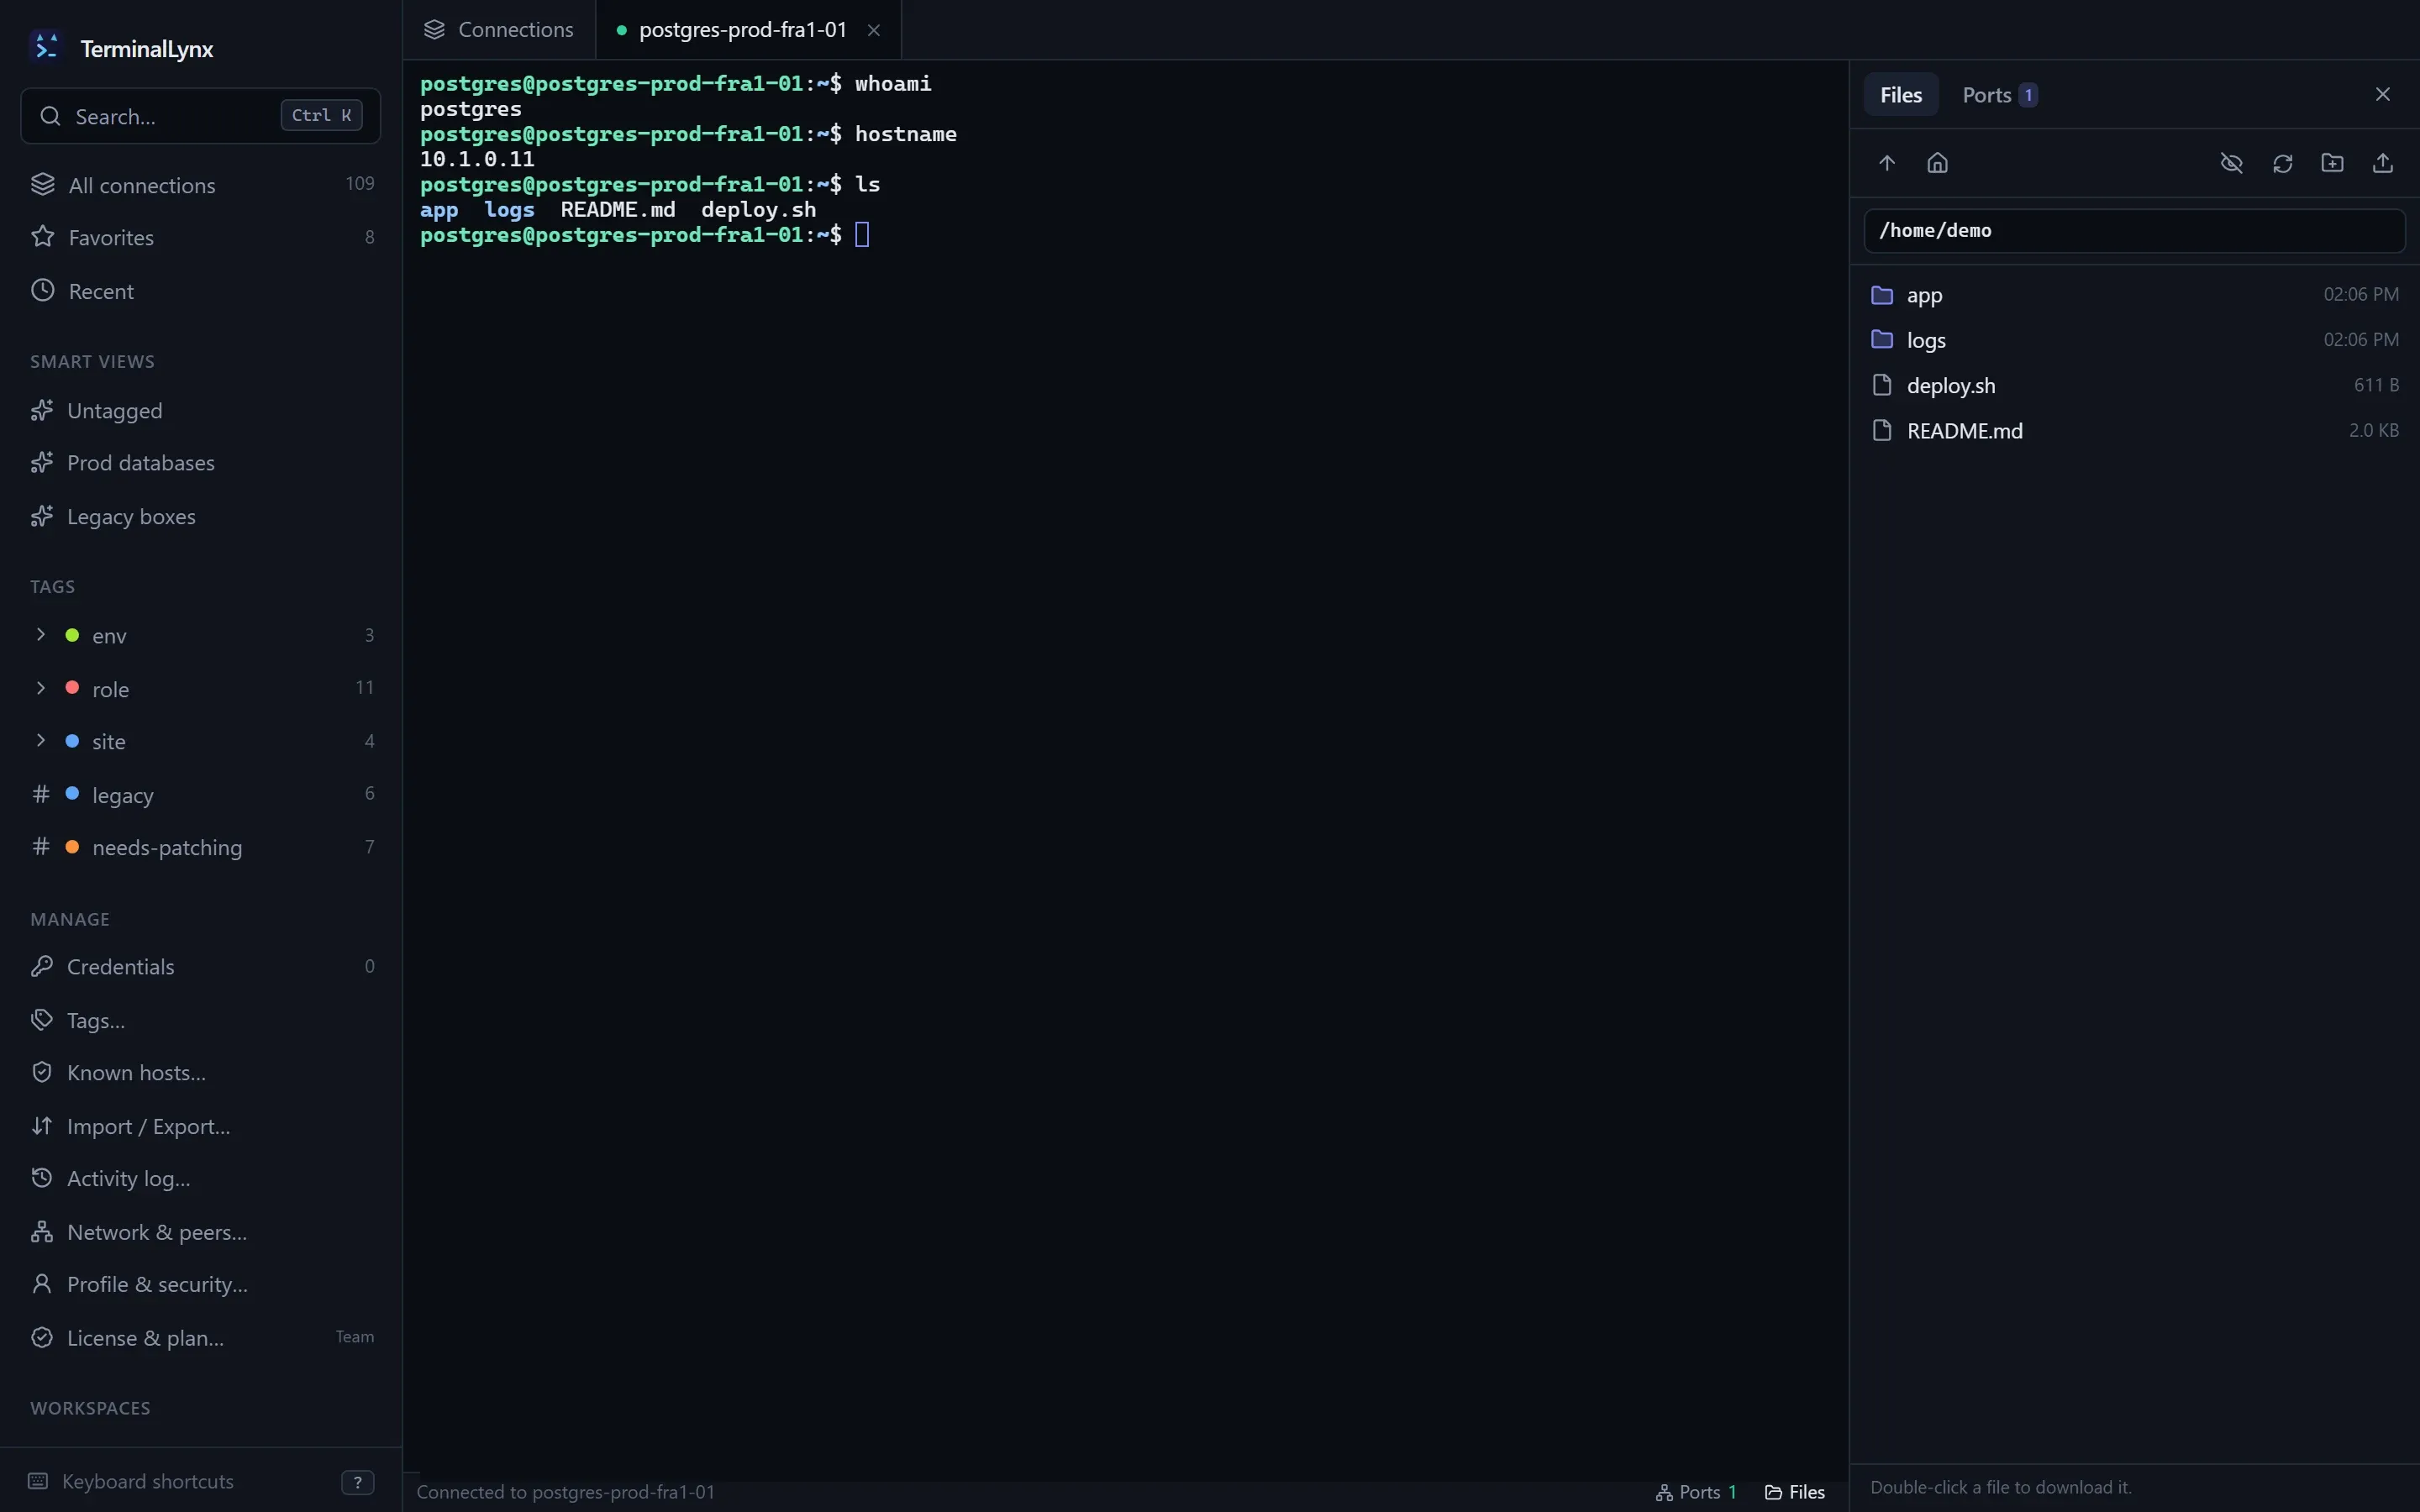Select the Prod databases smart view
The width and height of the screenshot is (2420, 1512).
201,463
